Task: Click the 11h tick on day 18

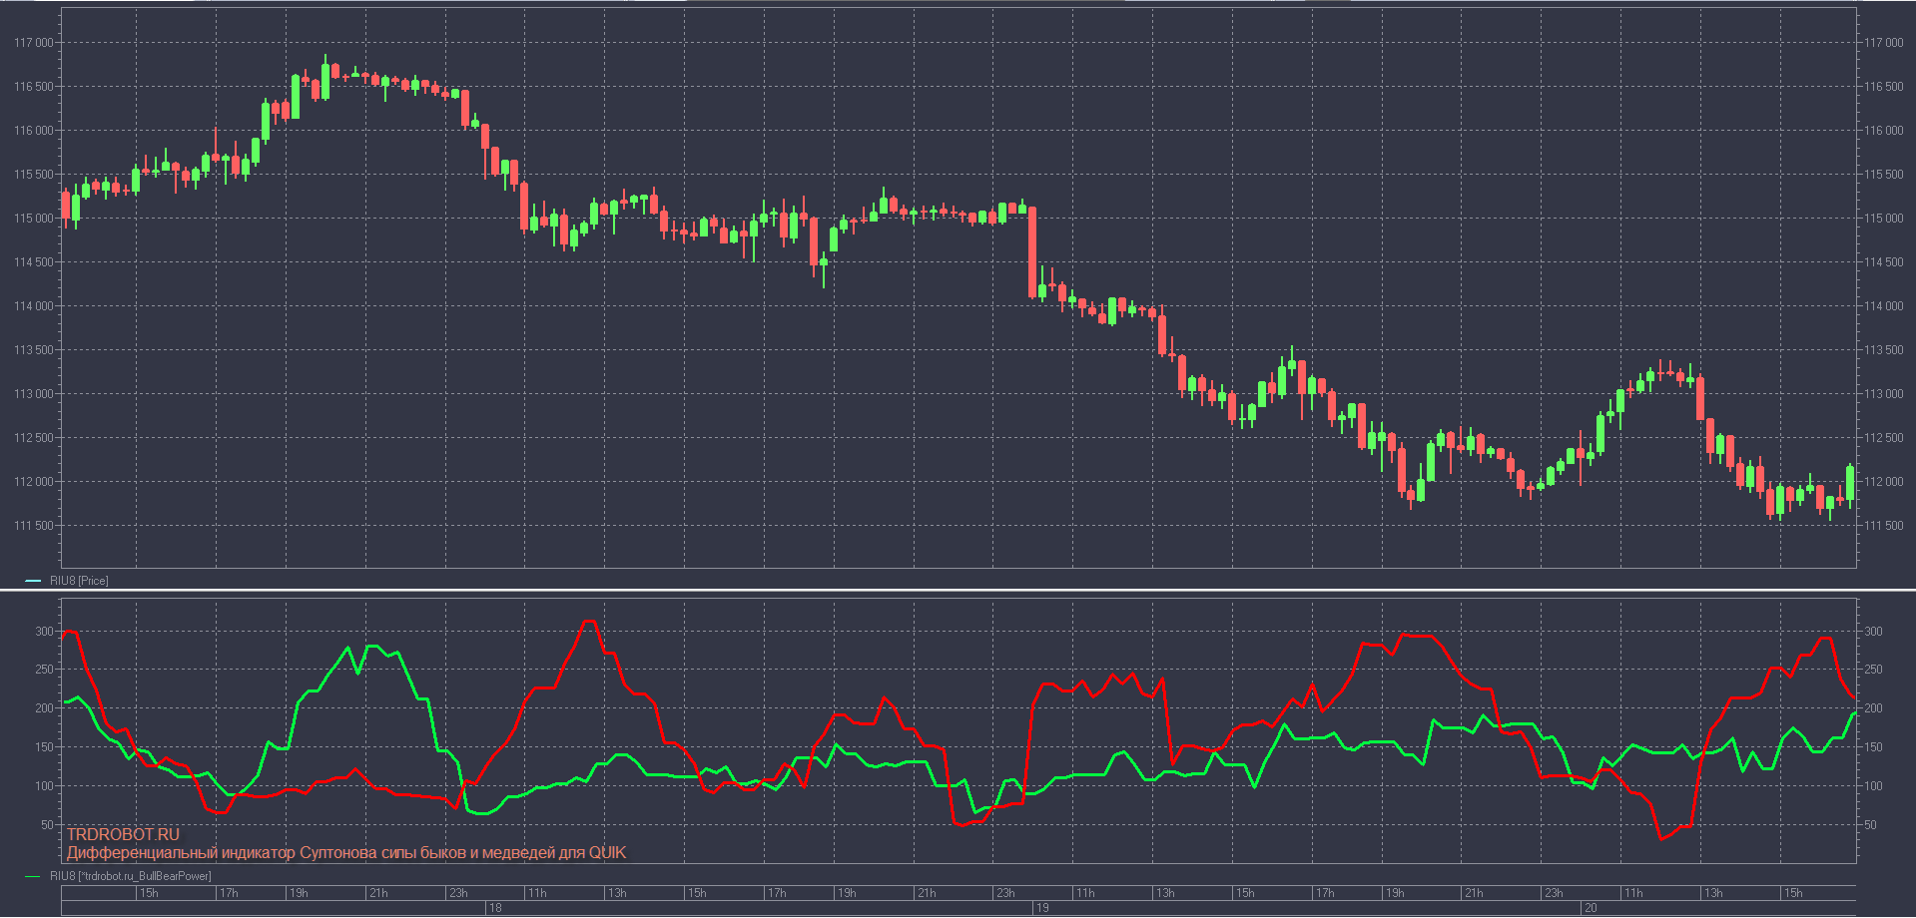Action: (x=537, y=893)
